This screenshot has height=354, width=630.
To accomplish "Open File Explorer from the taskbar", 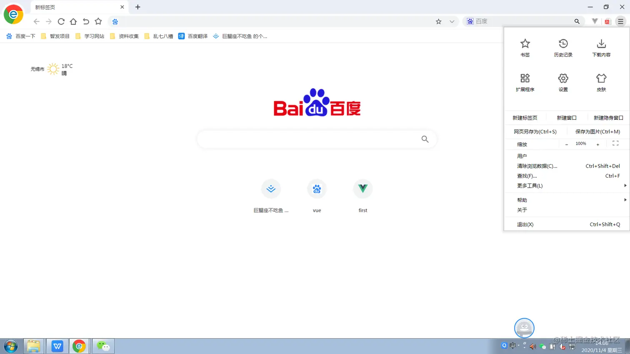I will pos(34,346).
